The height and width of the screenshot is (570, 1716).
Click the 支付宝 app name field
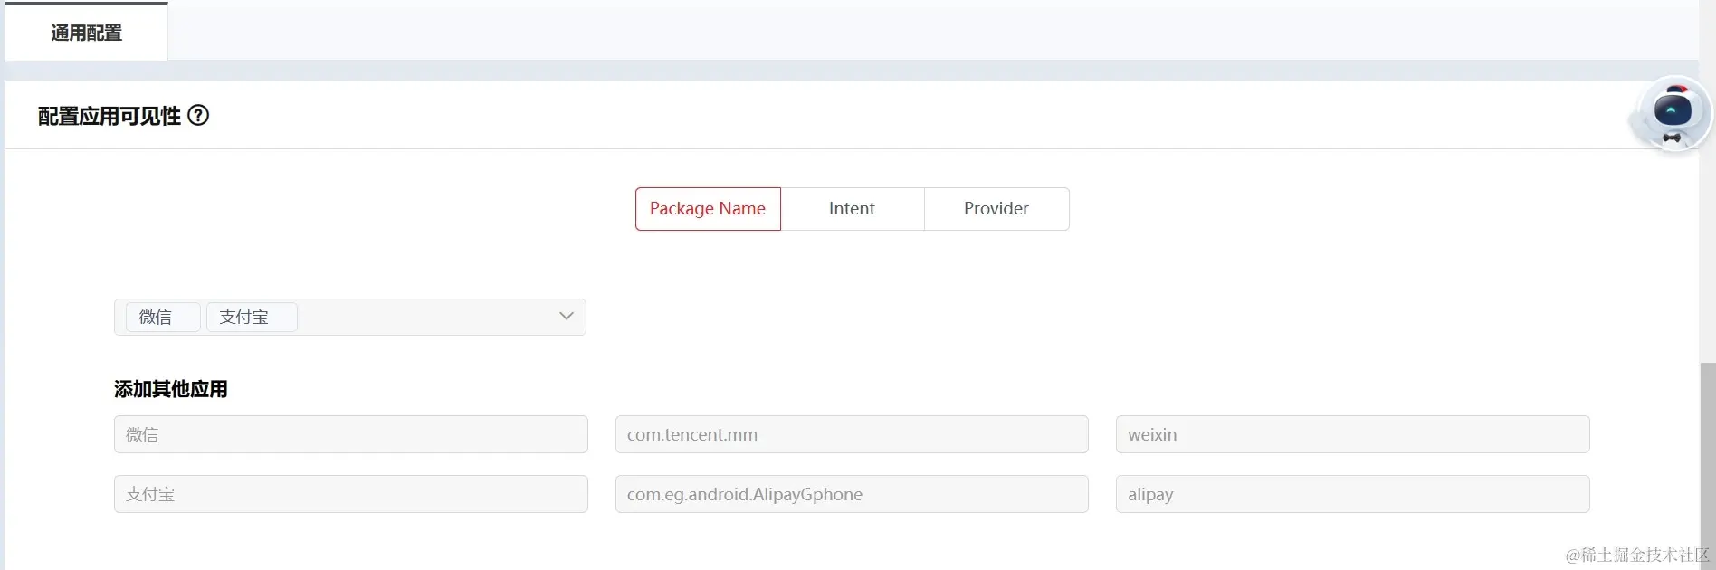coord(350,495)
